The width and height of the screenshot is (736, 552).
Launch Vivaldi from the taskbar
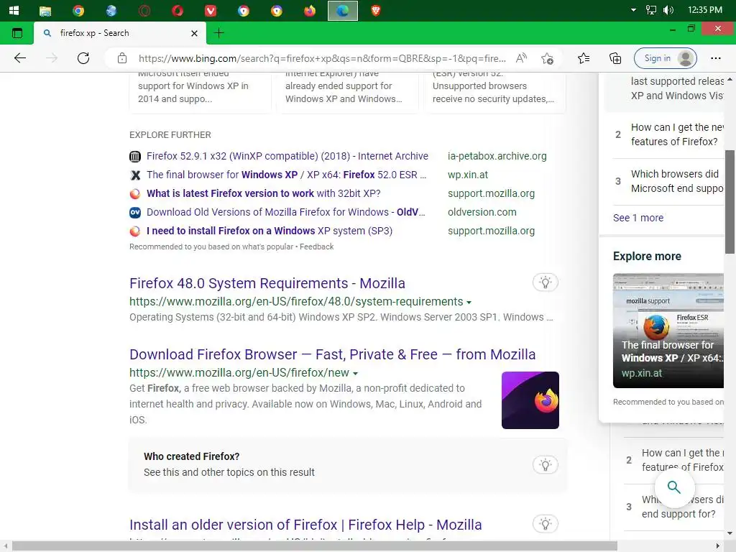(211, 10)
